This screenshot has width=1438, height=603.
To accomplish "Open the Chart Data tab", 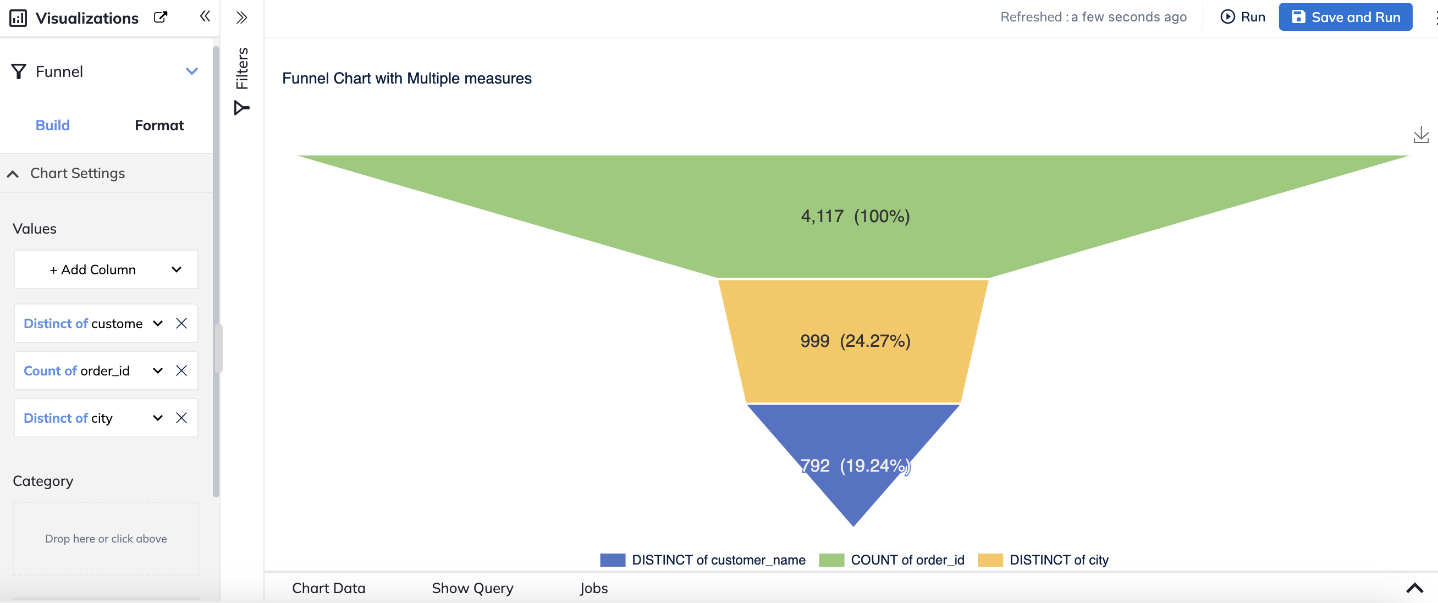I will pyautogui.click(x=329, y=589).
